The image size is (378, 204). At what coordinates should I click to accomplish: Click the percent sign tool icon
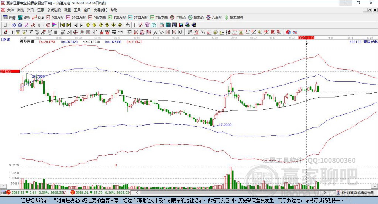point(203,32)
